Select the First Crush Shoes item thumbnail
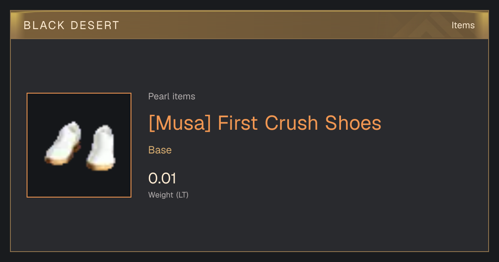This screenshot has width=499, height=262. point(79,145)
